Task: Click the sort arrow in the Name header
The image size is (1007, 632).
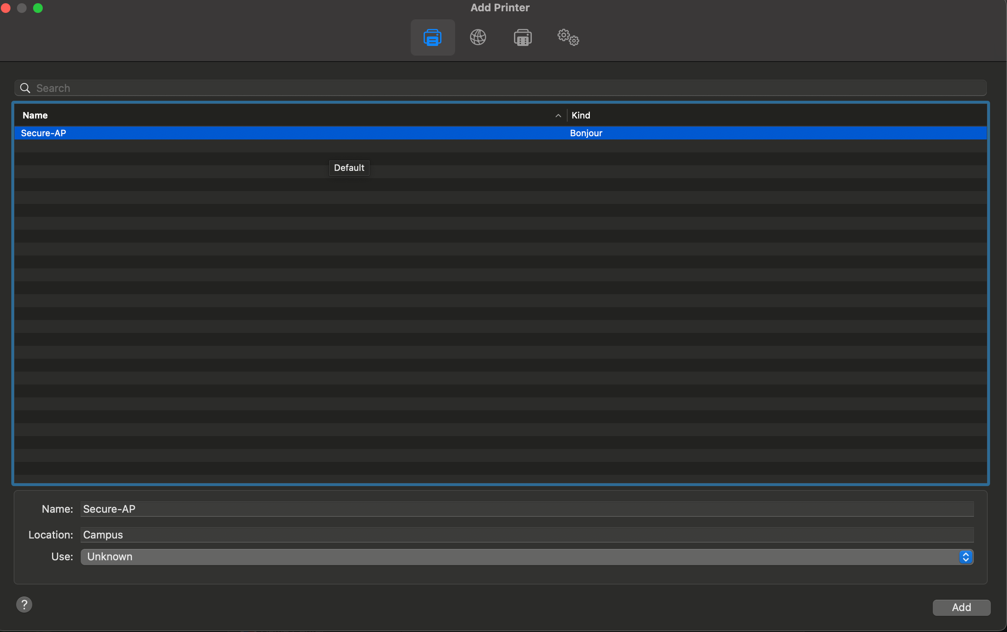Action: point(558,116)
